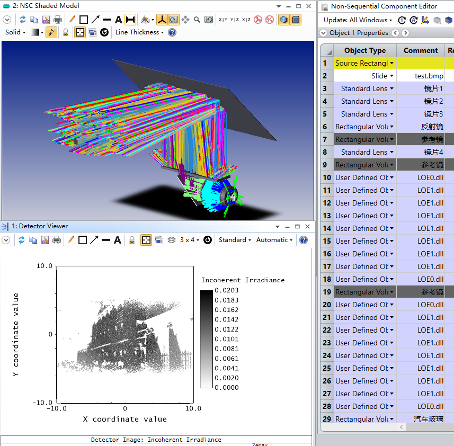
Task: Open camera view dropdown in Shaded Model
Action: click(x=147, y=20)
